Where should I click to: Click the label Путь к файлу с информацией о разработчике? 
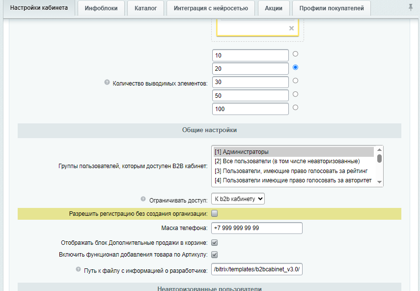[x=146, y=271]
